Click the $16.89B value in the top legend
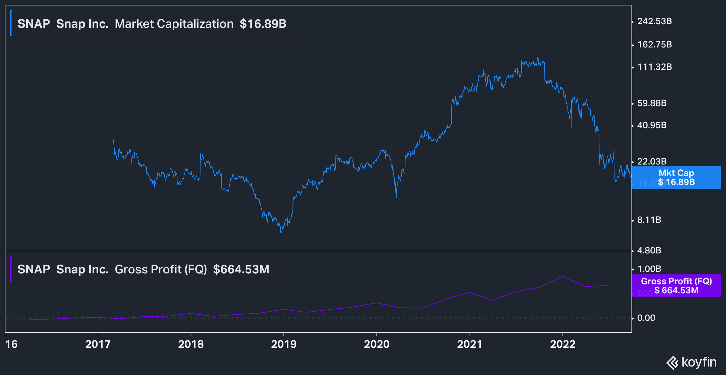The width and height of the screenshot is (726, 375). (263, 24)
